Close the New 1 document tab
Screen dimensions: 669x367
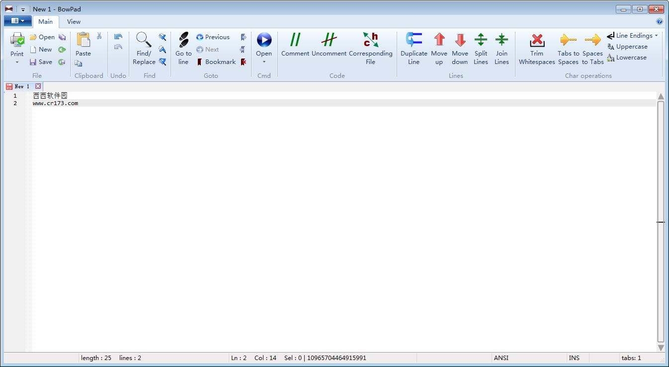(x=38, y=86)
